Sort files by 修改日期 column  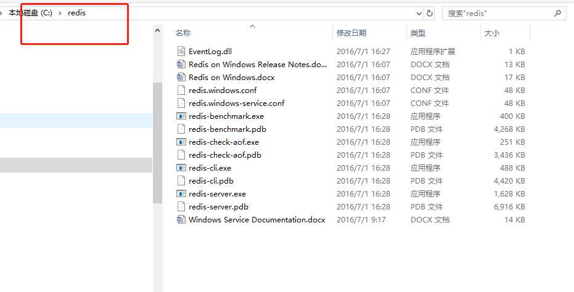click(351, 33)
